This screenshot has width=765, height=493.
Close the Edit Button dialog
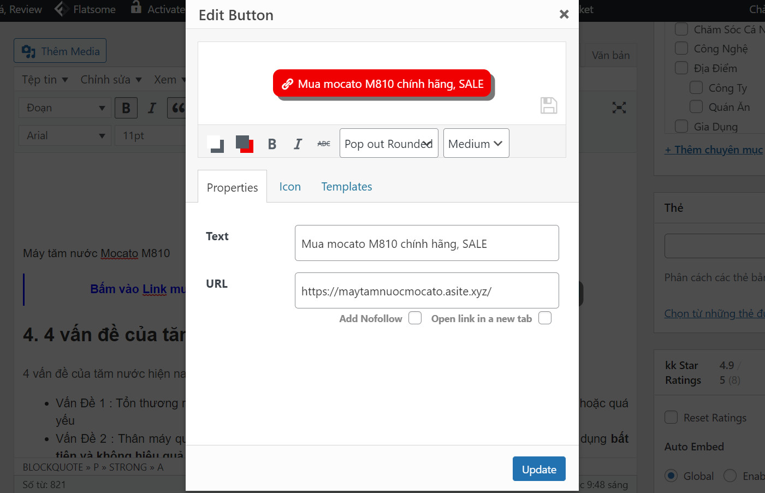tap(564, 14)
